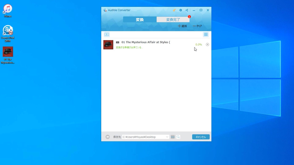Image resolution: width=294 pixels, height=165 pixels.
Task: Select the 01 The Mysterious desktop file
Action: (8, 55)
